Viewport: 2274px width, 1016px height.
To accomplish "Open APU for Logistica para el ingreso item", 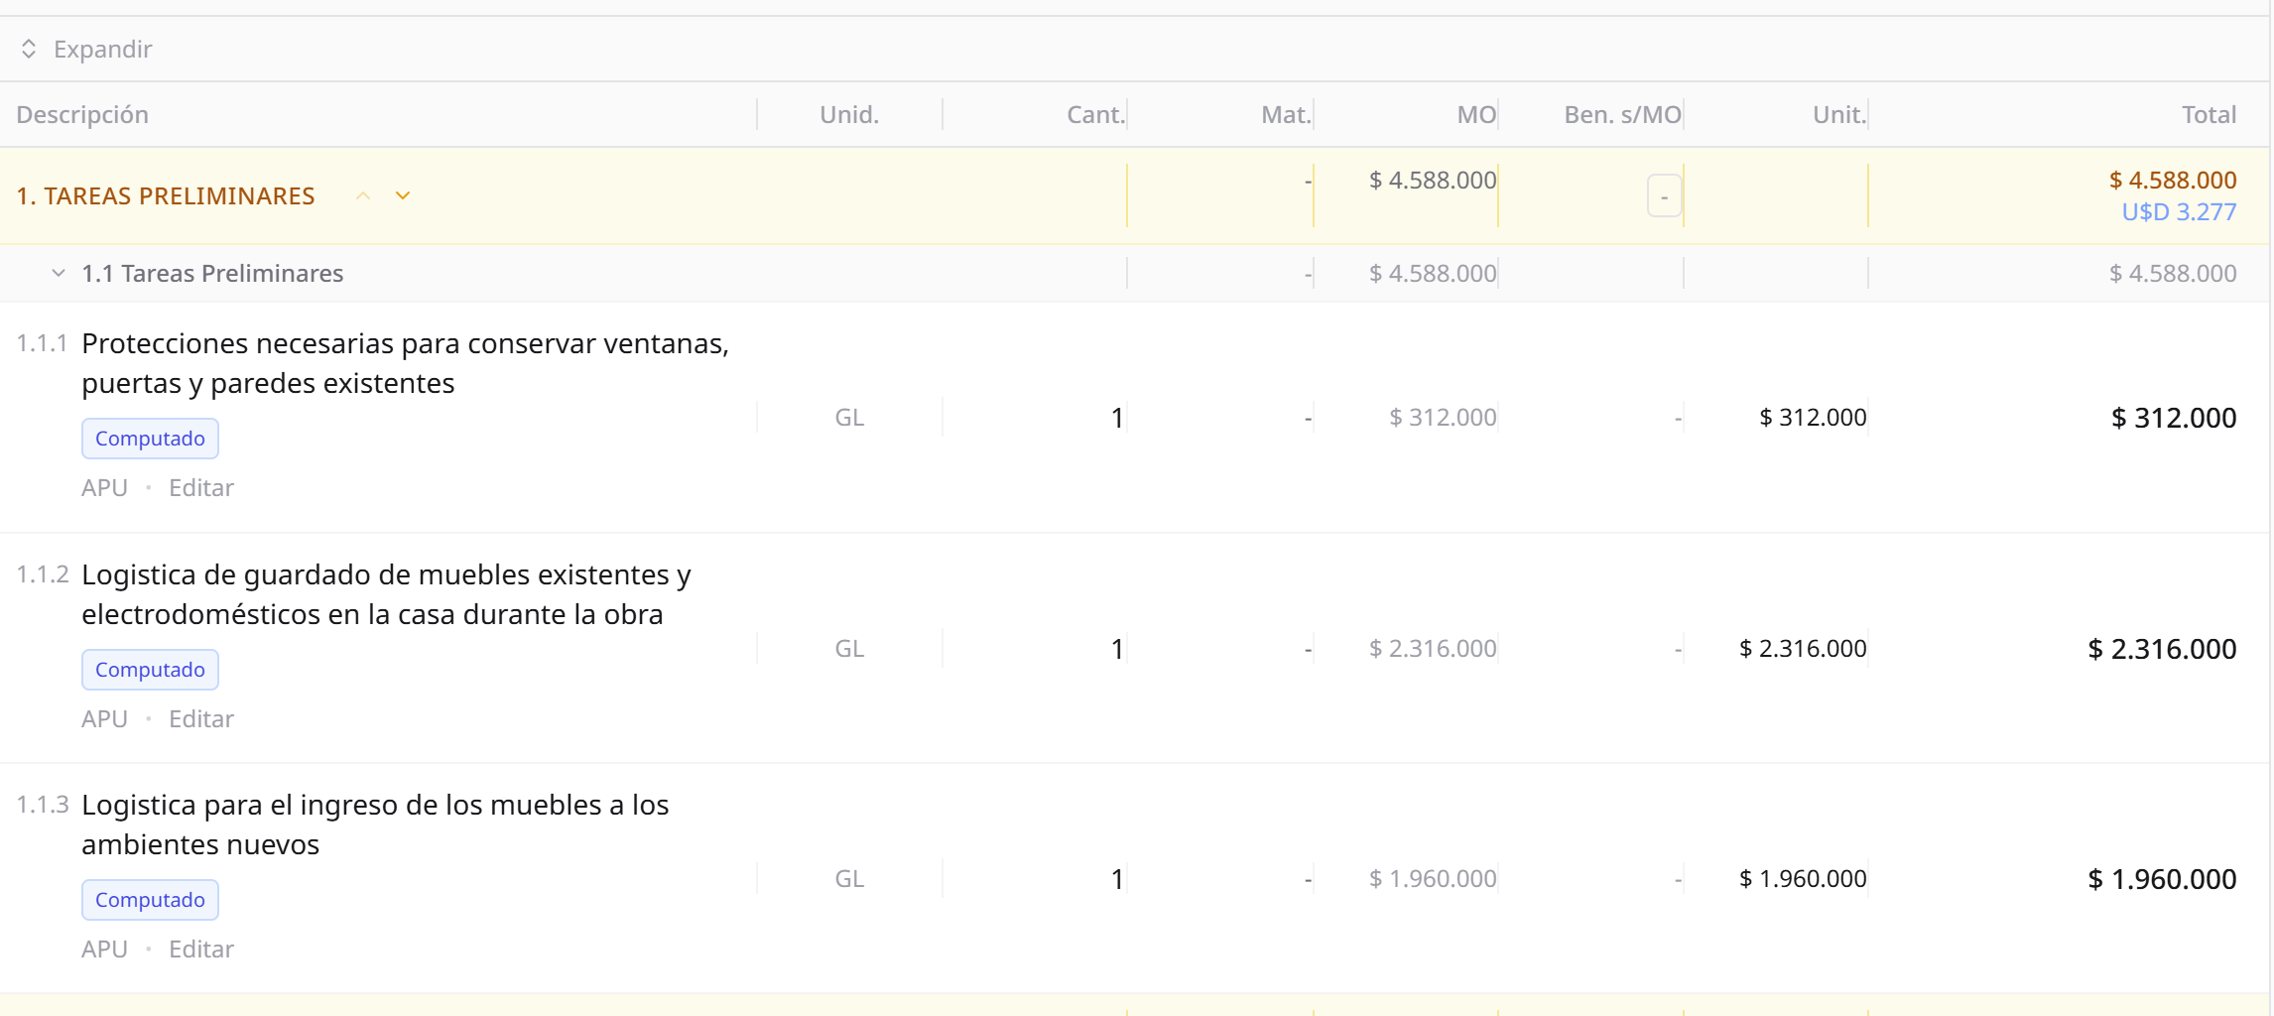I will pyautogui.click(x=104, y=949).
